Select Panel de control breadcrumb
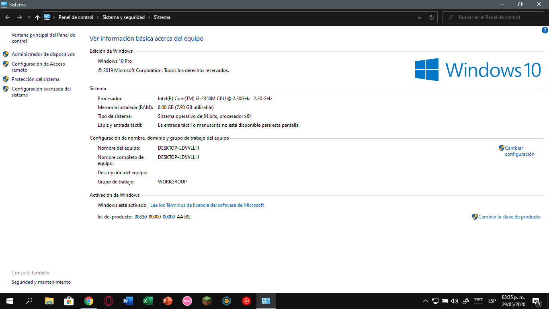 pos(76,17)
